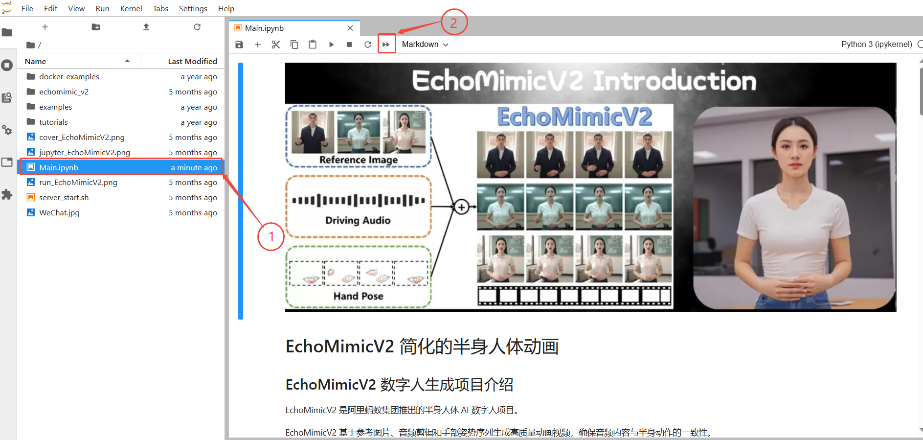
Task: Select the Main.ipynb notebook tab
Action: click(294, 28)
